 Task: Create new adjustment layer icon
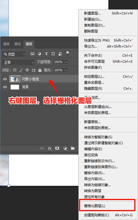pyautogui.click(x=65, y=148)
